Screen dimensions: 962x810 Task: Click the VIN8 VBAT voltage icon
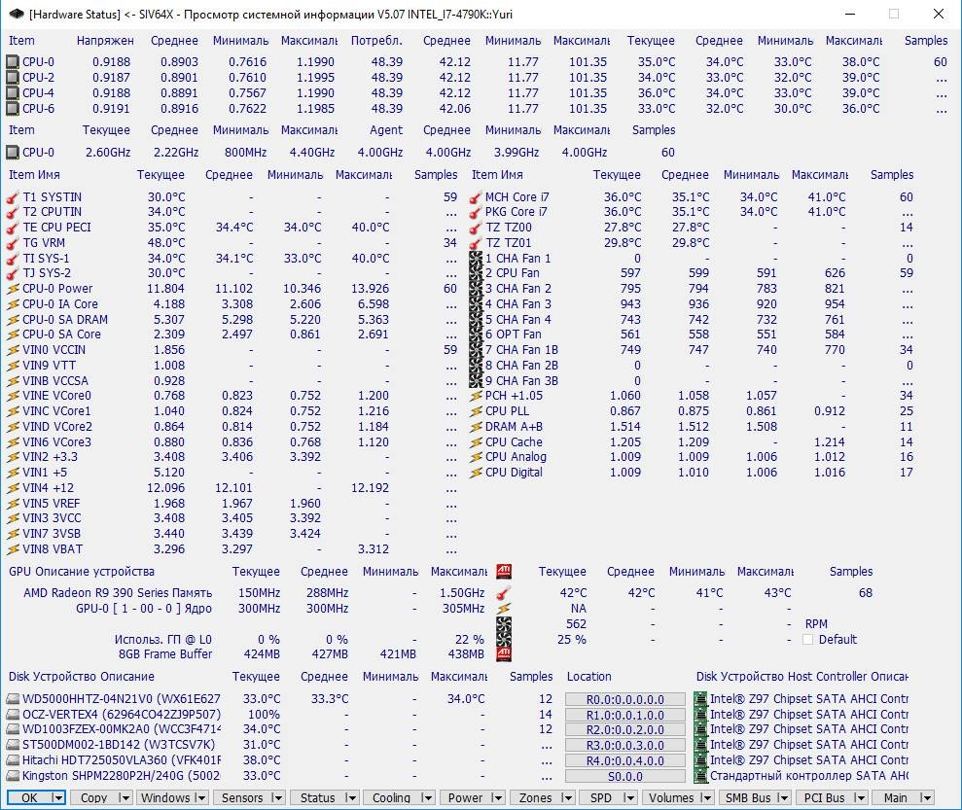click(13, 549)
